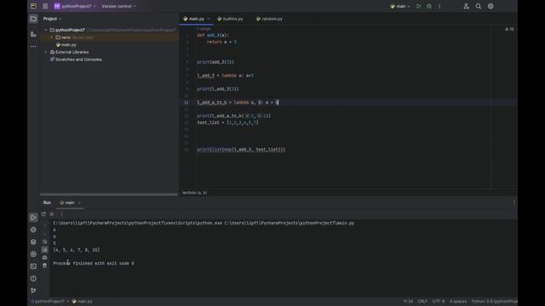The width and height of the screenshot is (545, 306).
Task: Open Version control dropdown
Action: coord(118,6)
